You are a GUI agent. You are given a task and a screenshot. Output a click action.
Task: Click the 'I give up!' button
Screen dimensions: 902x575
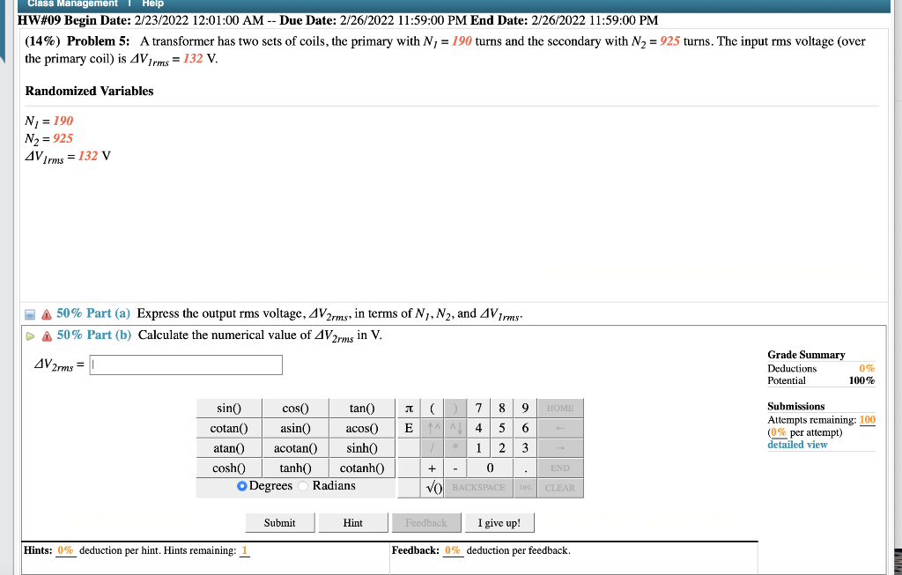coord(499,522)
